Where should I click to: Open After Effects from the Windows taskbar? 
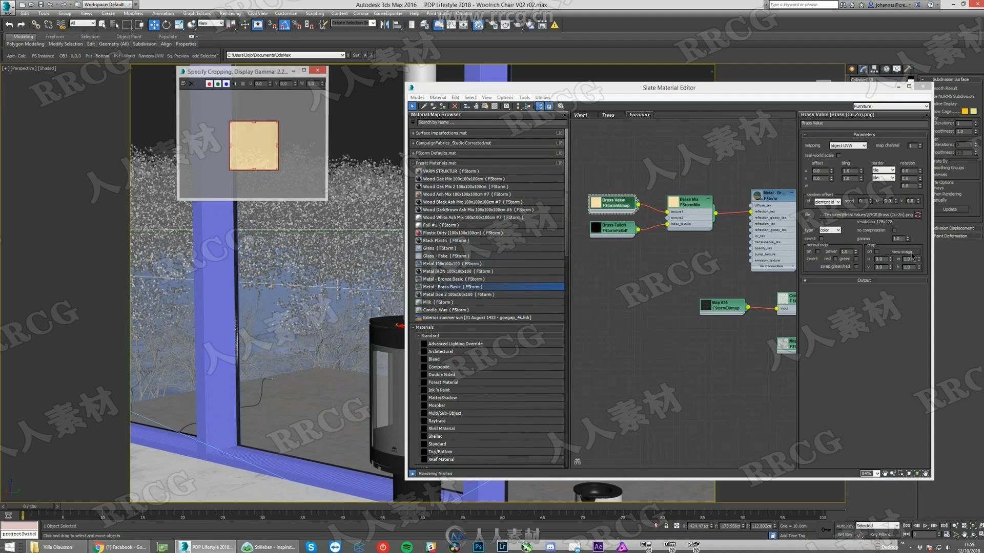pos(598,547)
